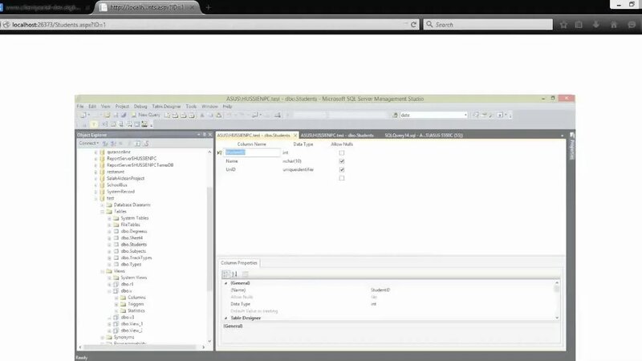Click the Save All icon in SSMS toolbar
Screen dimensions: 642x361
[x=124, y=115]
